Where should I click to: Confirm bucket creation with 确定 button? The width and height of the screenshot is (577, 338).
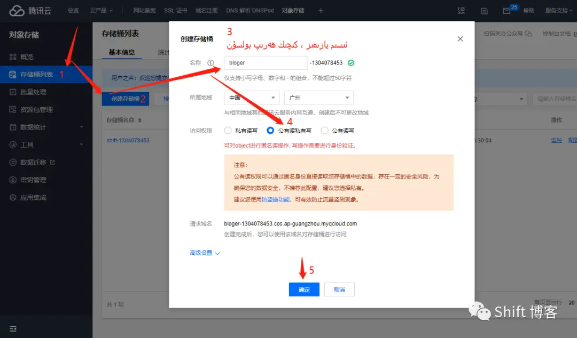pyautogui.click(x=304, y=289)
